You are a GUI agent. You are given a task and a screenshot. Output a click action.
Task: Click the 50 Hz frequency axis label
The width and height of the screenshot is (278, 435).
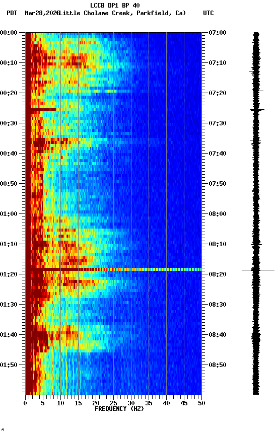coord(202,403)
